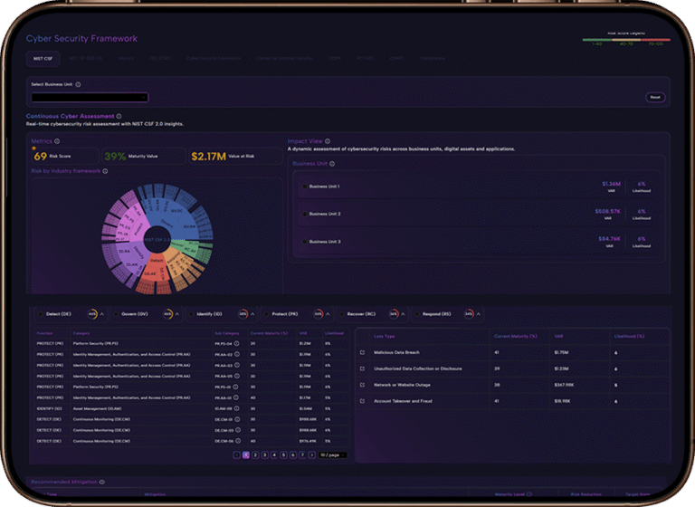Viewport: 695px width, 507px height.
Task: Click info icon next to Continuous Cyber Assessment
Action: (x=119, y=117)
